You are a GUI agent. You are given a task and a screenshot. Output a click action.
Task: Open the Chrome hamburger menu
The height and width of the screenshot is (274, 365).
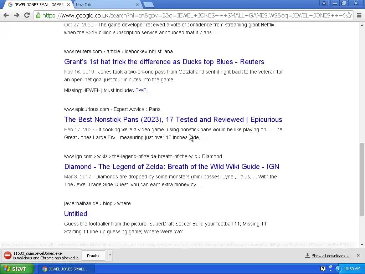pyautogui.click(x=359, y=15)
